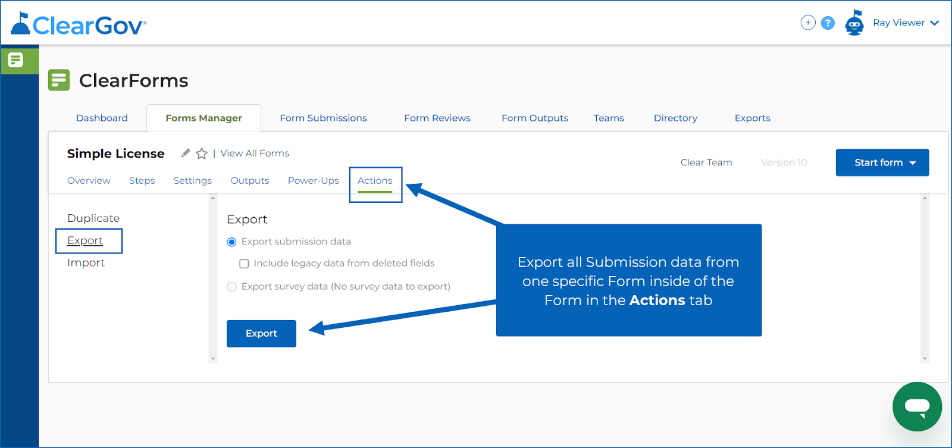The height and width of the screenshot is (448, 952).
Task: Choose Duplicate in the actions list
Action: tap(93, 218)
